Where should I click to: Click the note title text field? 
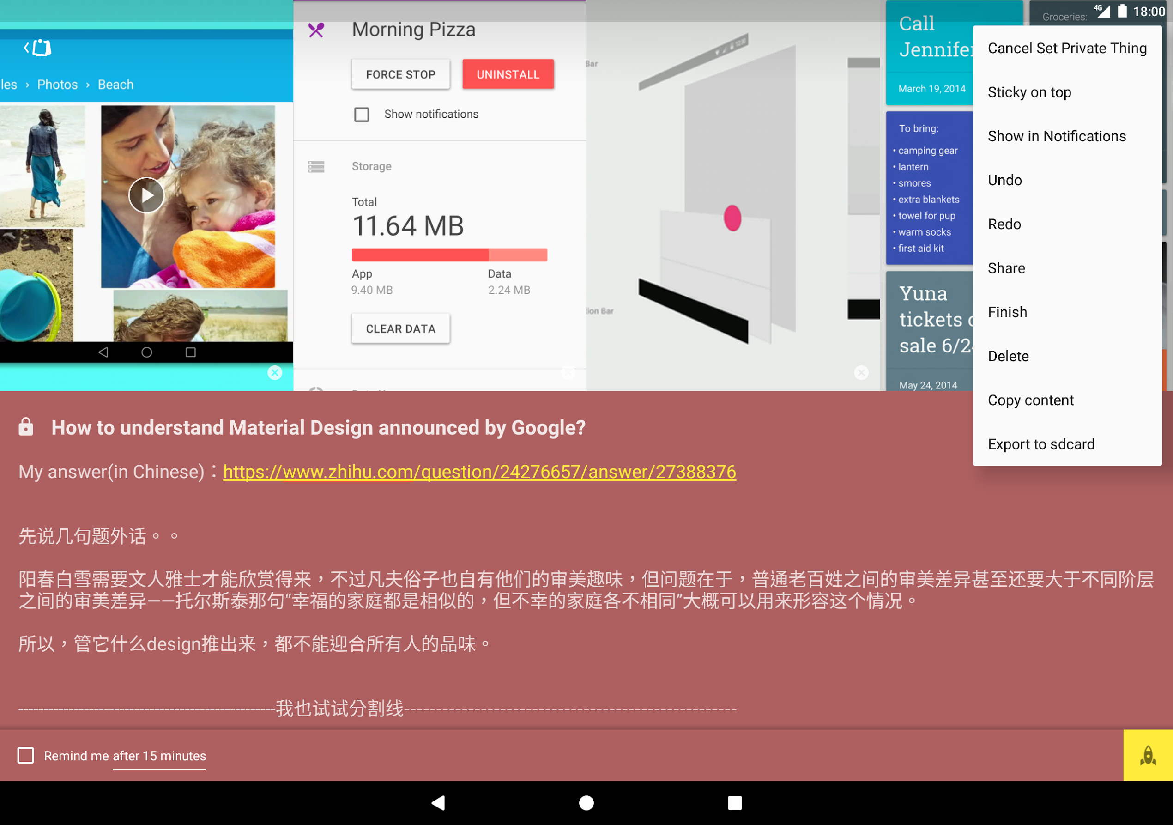coord(318,427)
